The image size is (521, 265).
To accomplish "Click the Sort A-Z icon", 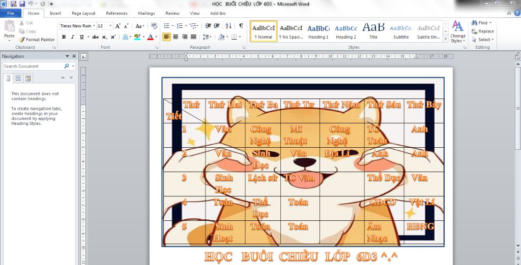I will coord(228,26).
